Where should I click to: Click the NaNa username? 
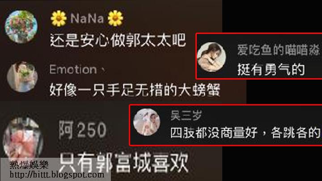87,18
